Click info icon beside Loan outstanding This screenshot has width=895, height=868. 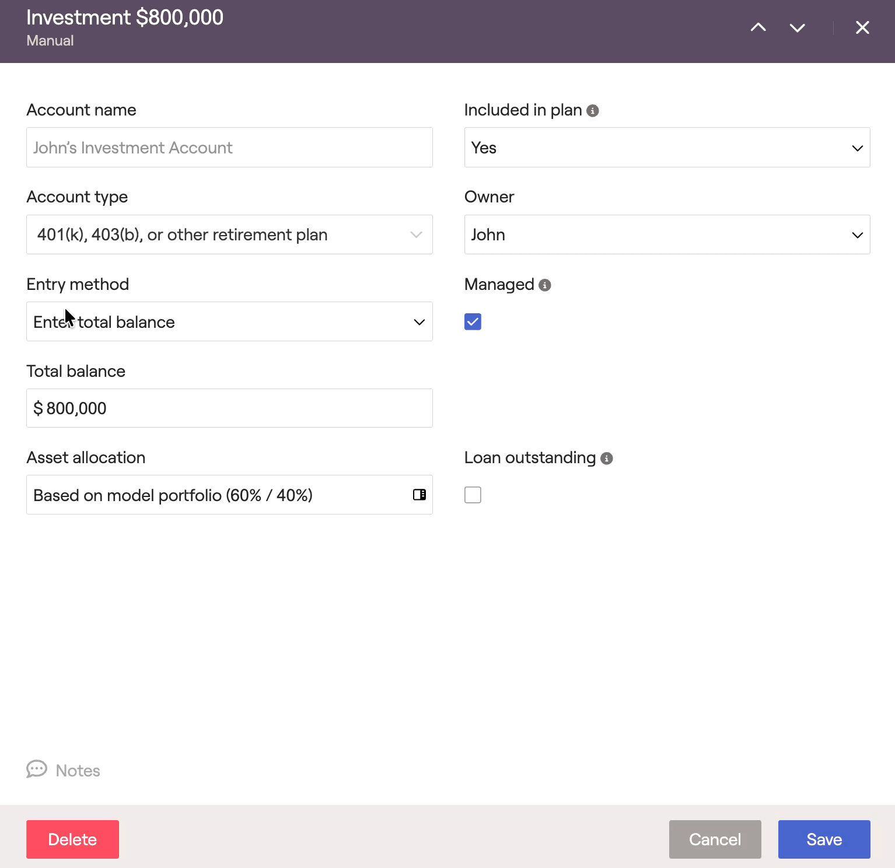(606, 459)
